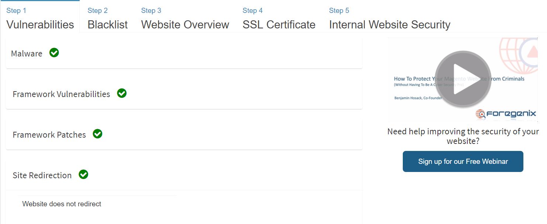Image resolution: width=547 pixels, height=224 pixels.
Task: Click the green checkmark beside Malware
Action: (54, 53)
